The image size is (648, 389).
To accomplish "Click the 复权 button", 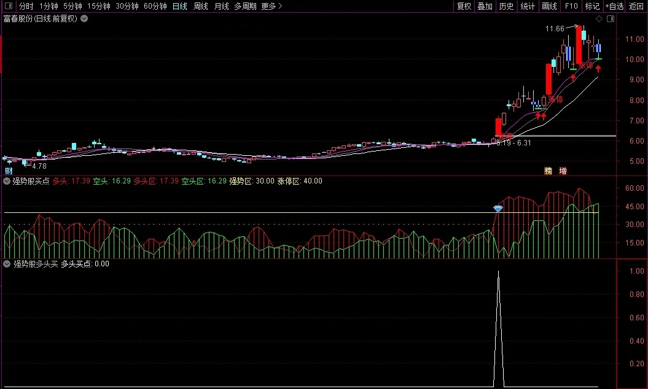I will tap(464, 6).
